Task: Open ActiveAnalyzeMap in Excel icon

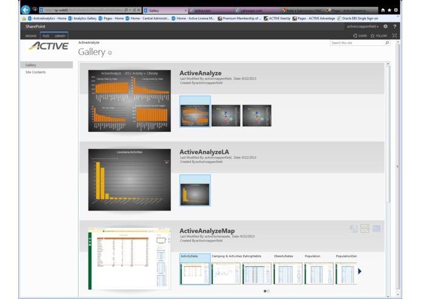Action: (x=353, y=228)
